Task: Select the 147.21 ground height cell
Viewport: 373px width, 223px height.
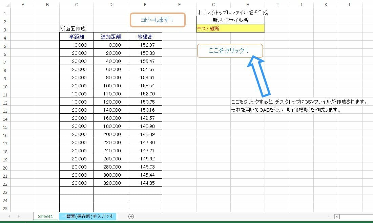Action: point(145,150)
